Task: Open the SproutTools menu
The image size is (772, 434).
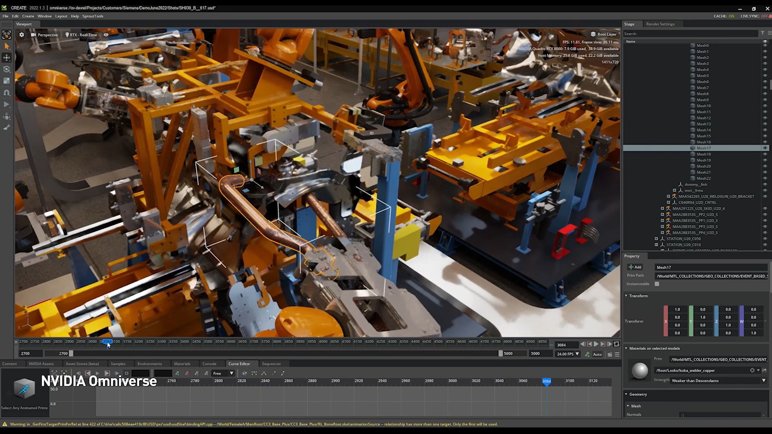Action: 93,16
